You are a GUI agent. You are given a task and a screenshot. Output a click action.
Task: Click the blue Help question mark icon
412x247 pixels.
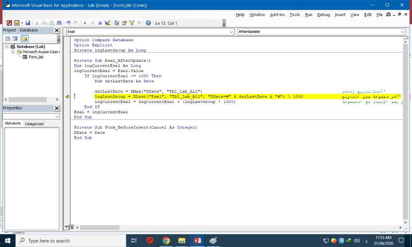[148, 23]
